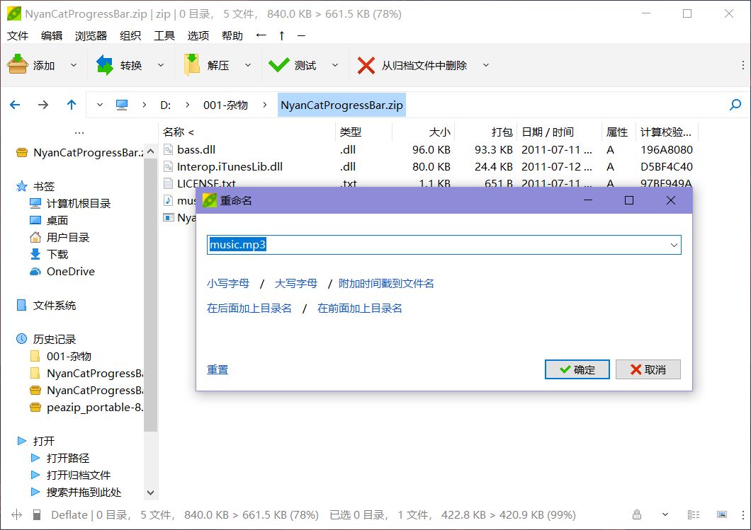This screenshot has height=530, width=751.
Task: Open the rename field dropdown arrow
Action: tap(674, 245)
